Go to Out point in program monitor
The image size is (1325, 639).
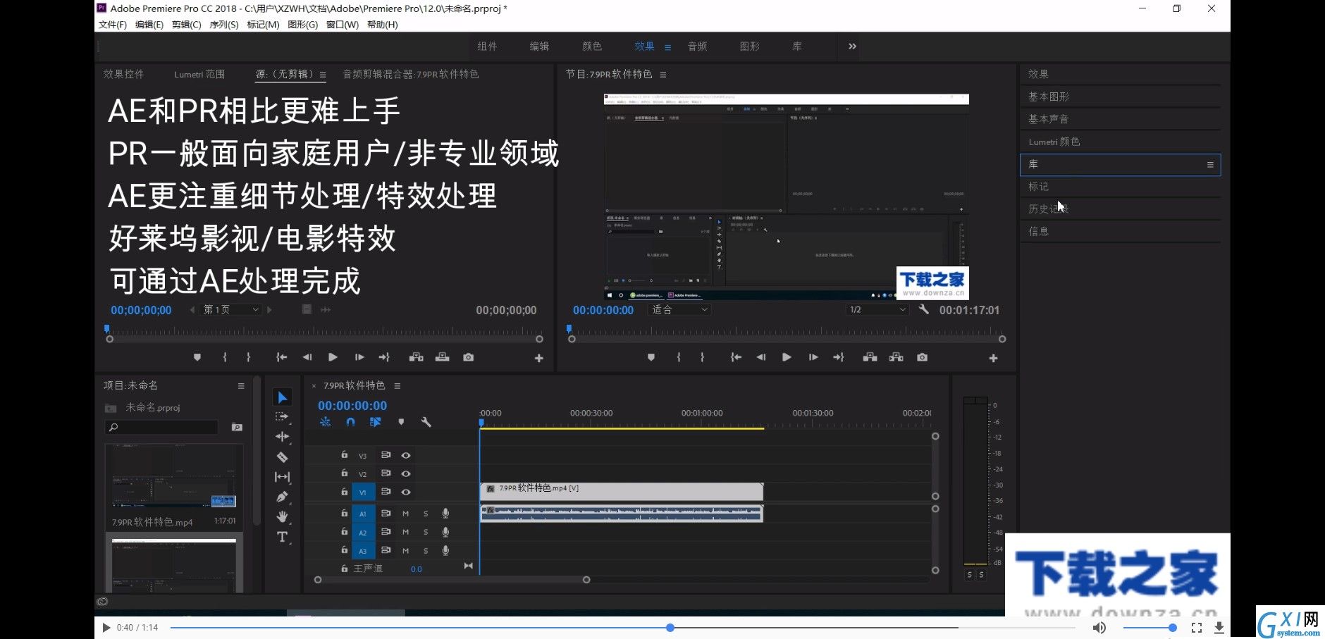[839, 357]
